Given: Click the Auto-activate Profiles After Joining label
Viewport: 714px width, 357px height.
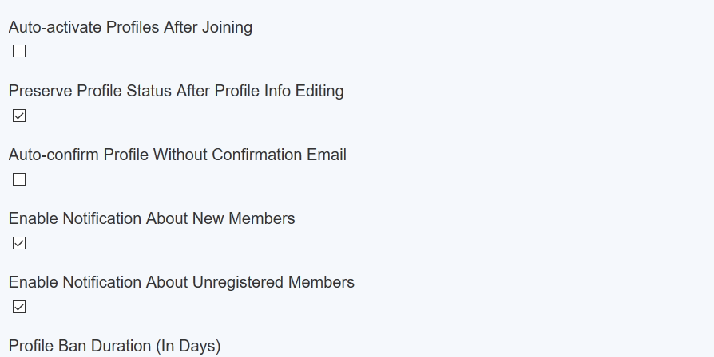Looking at the screenshot, I should tap(130, 27).
